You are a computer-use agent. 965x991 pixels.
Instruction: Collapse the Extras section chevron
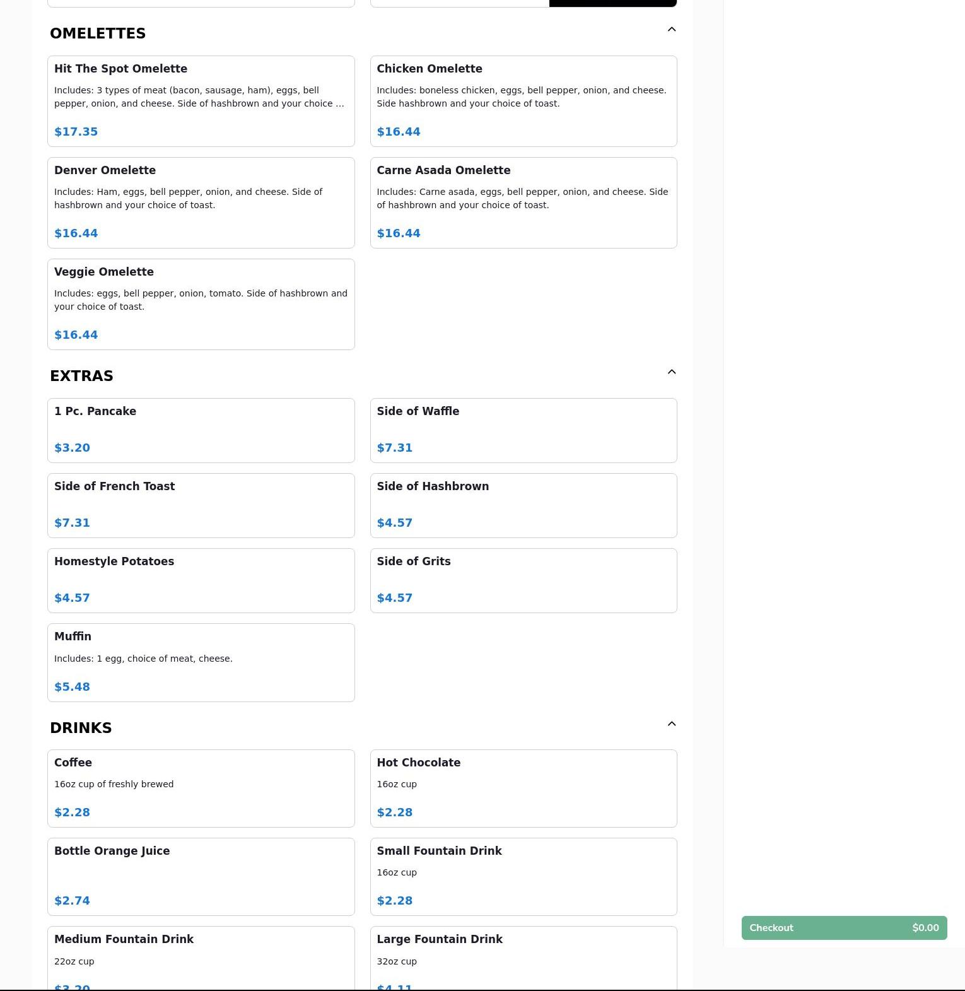[x=671, y=372]
